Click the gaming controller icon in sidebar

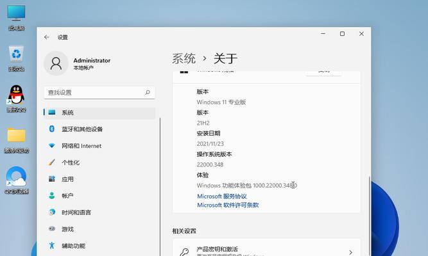52,228
